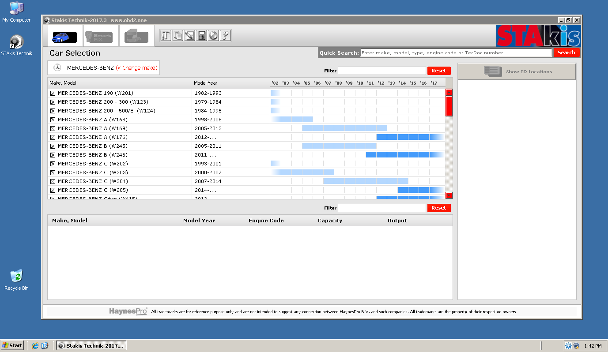Expand MERCEDES-BENZ A (W176) row

click(x=53, y=137)
